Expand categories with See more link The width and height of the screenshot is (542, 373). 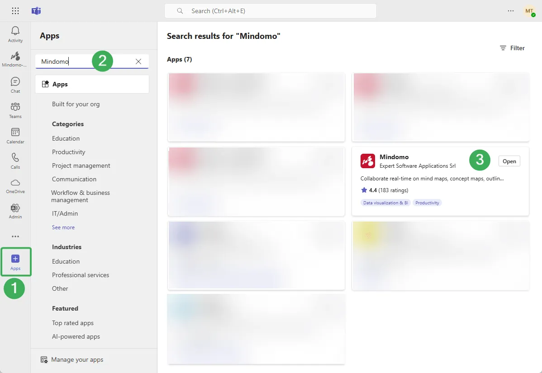coord(63,227)
